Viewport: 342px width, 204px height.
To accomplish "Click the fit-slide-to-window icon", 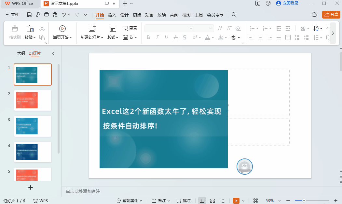I will tap(255, 200).
